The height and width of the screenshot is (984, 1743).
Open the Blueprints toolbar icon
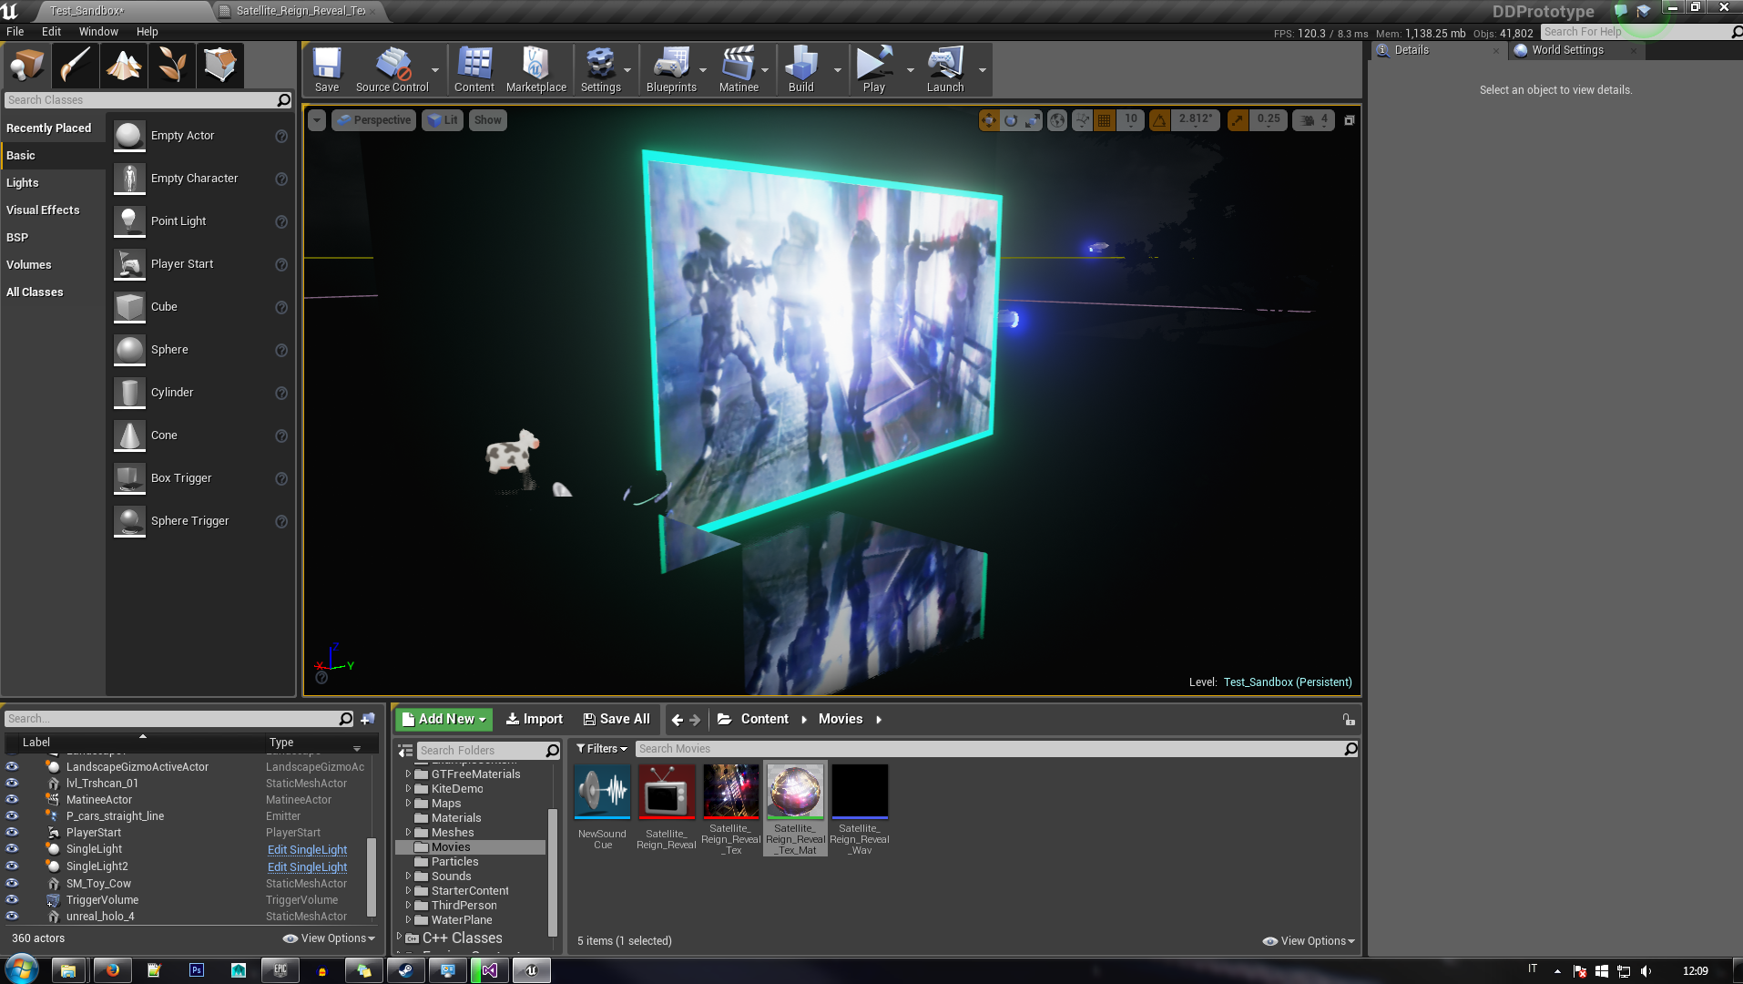coord(670,69)
